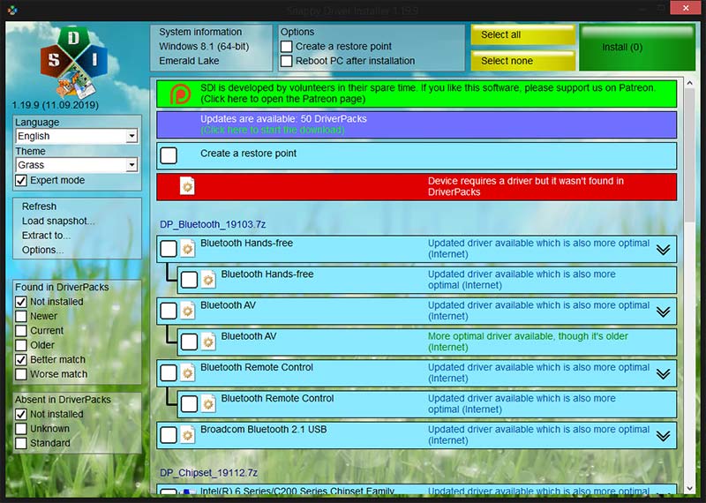The height and width of the screenshot is (503, 706).
Task: Uncheck the Better match filter
Action: 21,360
